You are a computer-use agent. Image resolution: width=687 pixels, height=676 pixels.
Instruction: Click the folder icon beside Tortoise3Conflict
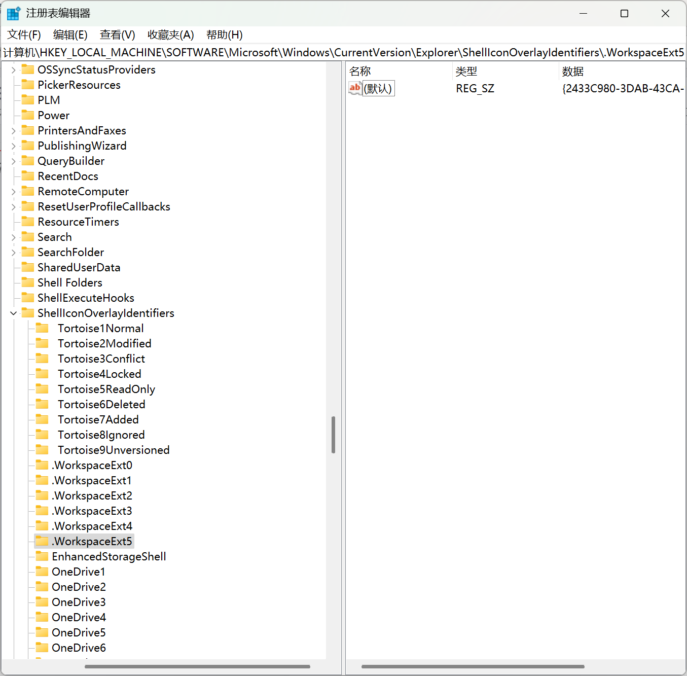(x=42, y=359)
